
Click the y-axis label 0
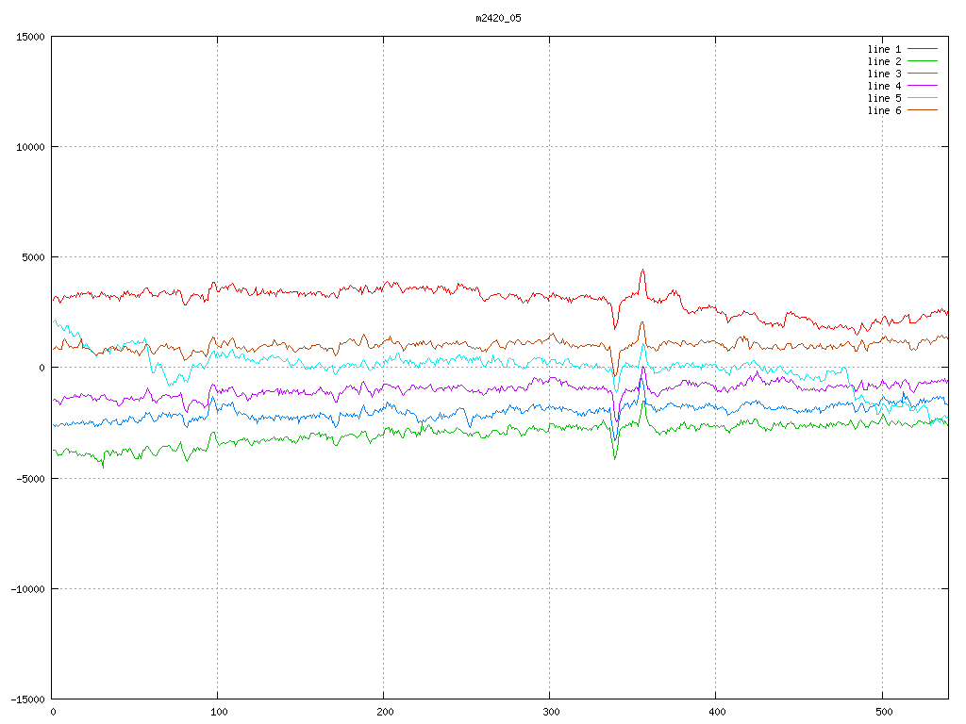[x=42, y=369]
